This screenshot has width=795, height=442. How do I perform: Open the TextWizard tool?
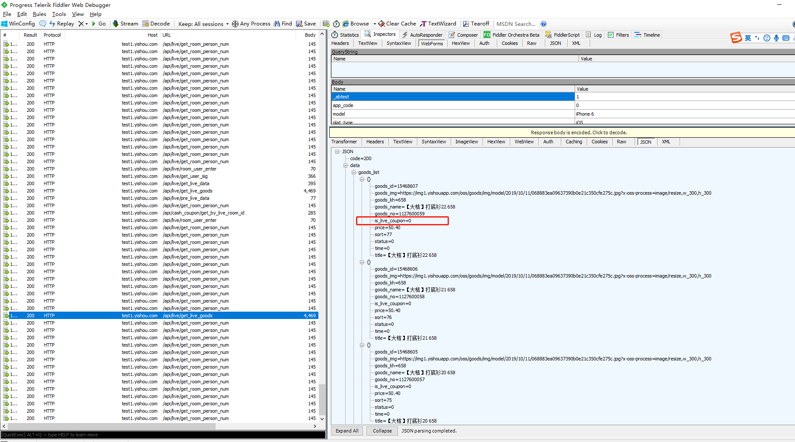tap(438, 24)
